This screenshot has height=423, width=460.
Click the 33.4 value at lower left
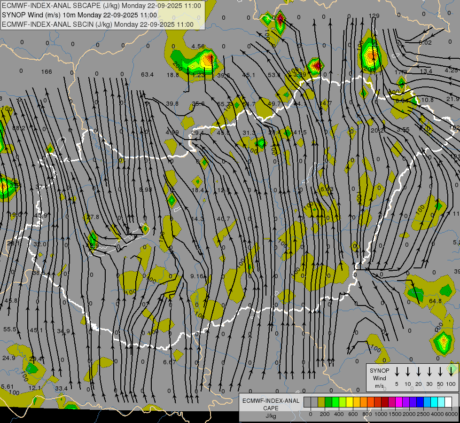point(61,388)
